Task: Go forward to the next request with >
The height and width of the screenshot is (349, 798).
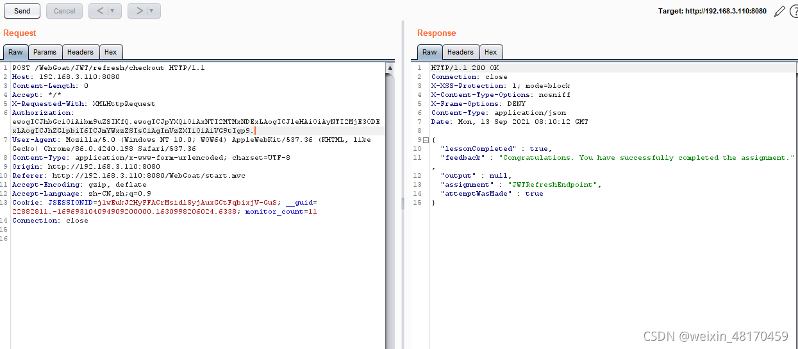Action: [x=138, y=11]
